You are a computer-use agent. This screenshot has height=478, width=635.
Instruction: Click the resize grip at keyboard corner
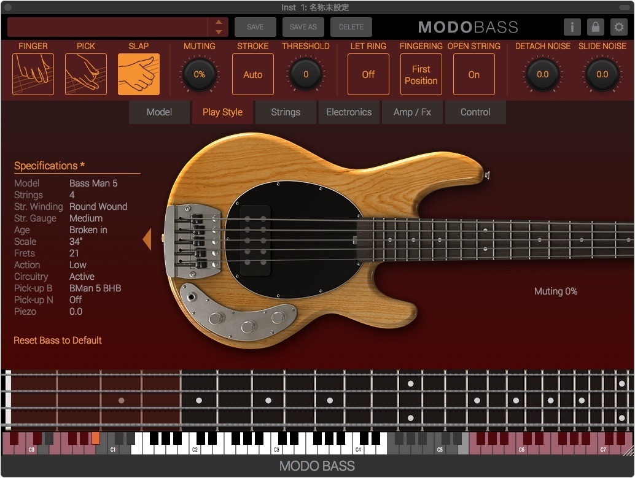click(628, 450)
